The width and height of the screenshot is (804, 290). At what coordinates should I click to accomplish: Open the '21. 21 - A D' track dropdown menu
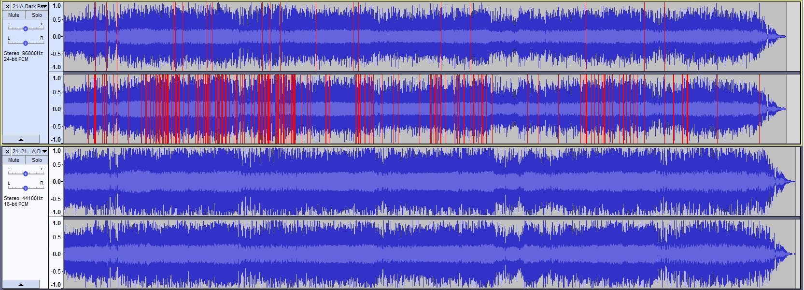click(x=44, y=151)
